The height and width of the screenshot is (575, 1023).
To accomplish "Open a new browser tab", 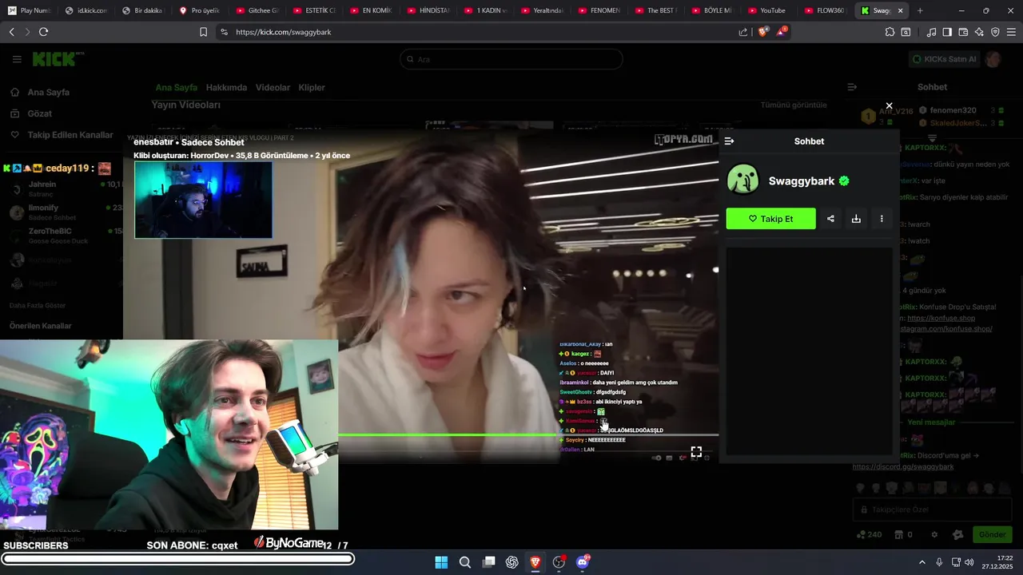I will coord(920,10).
